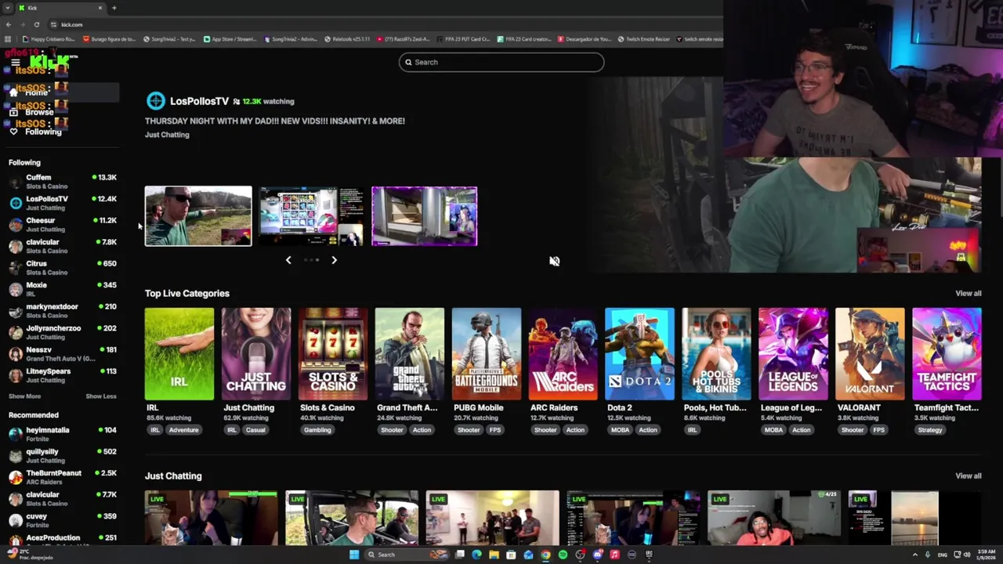Open the IRL category card
The height and width of the screenshot is (564, 1003).
179,354
